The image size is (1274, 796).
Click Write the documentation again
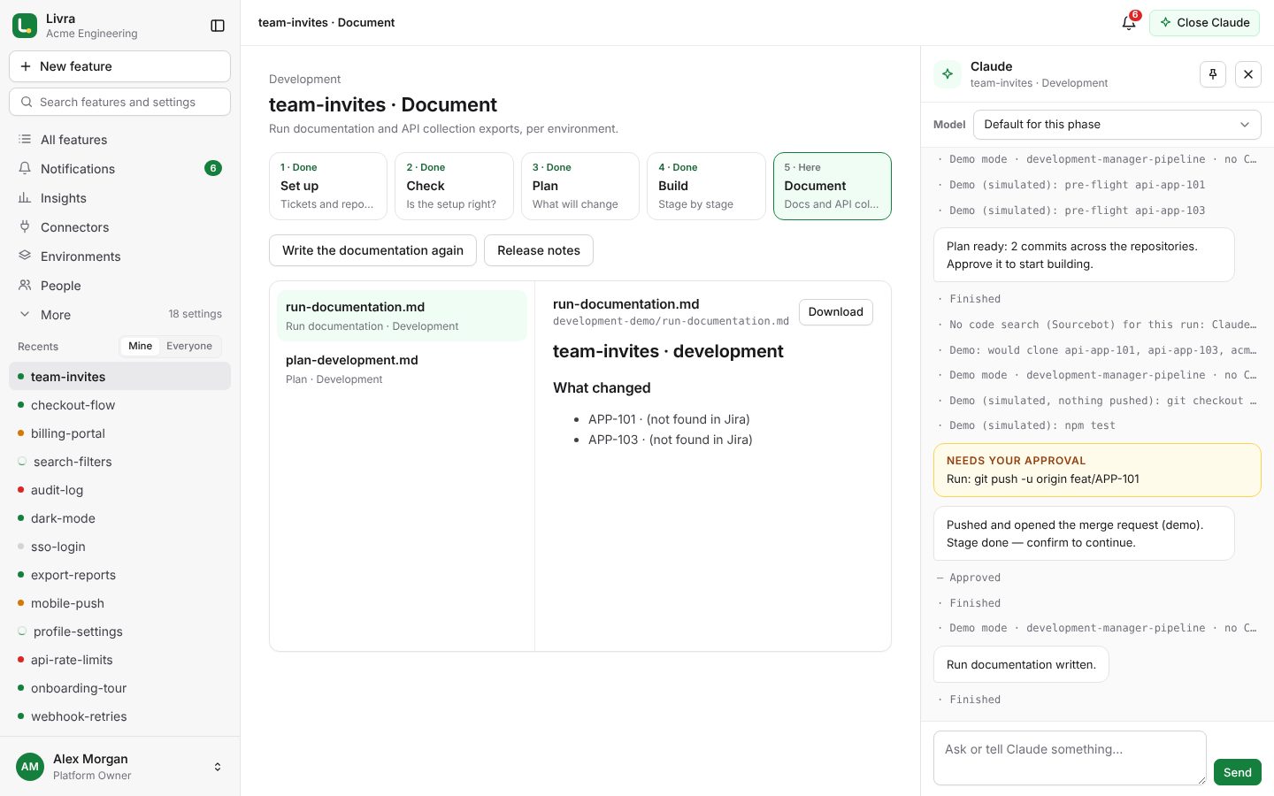click(372, 250)
